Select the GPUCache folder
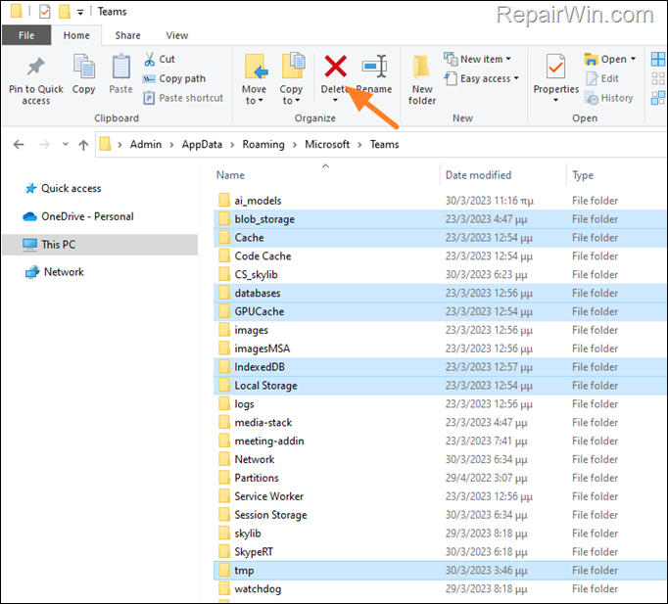The width and height of the screenshot is (668, 604). point(440,311)
